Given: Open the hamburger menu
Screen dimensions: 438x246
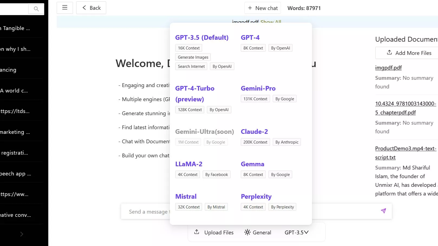Looking at the screenshot, I should [x=65, y=8].
